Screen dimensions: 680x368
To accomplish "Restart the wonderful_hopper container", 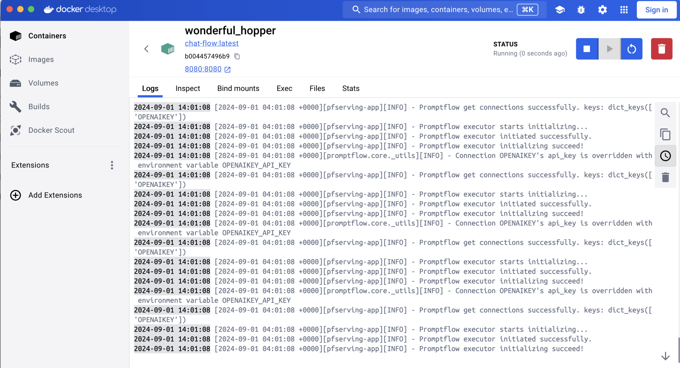I will coord(632,49).
